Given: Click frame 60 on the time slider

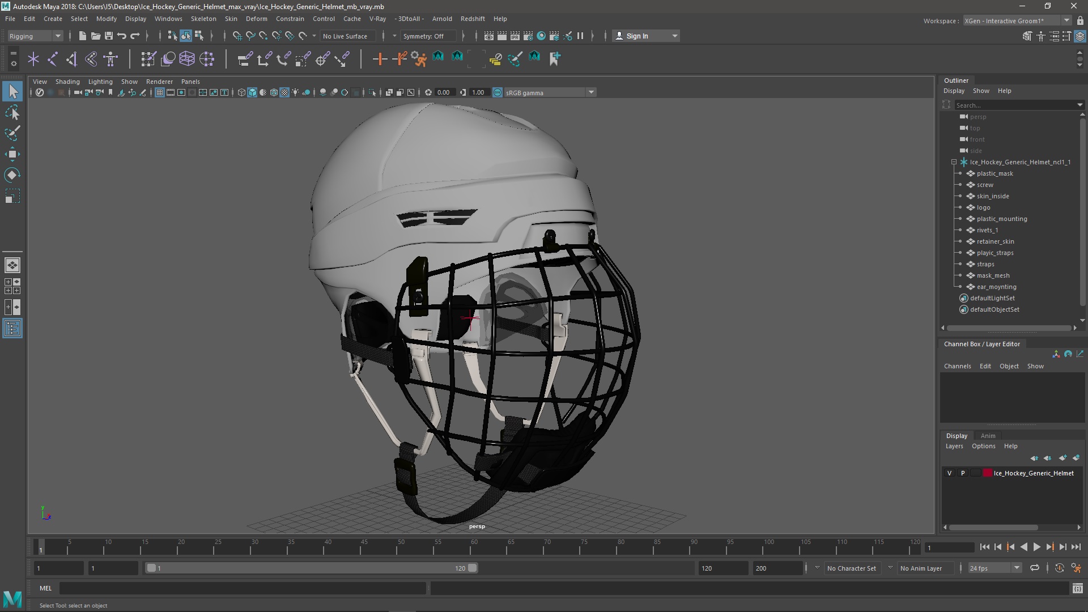Looking at the screenshot, I should tap(474, 547).
